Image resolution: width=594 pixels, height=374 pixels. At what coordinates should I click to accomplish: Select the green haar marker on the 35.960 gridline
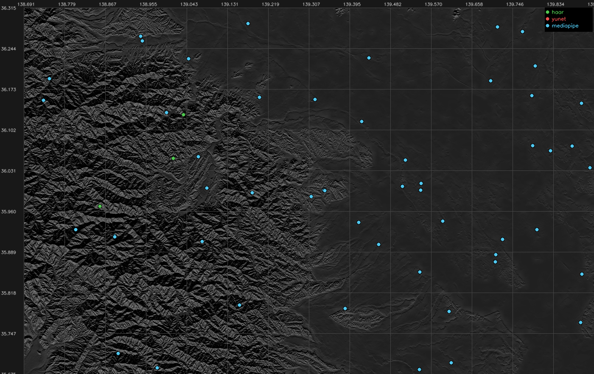pos(100,206)
